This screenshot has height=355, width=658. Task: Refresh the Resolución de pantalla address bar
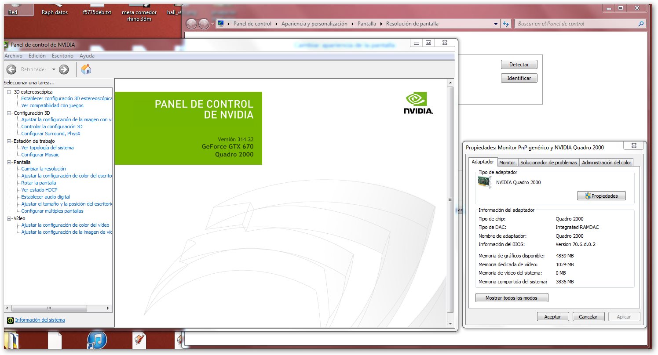coord(506,24)
